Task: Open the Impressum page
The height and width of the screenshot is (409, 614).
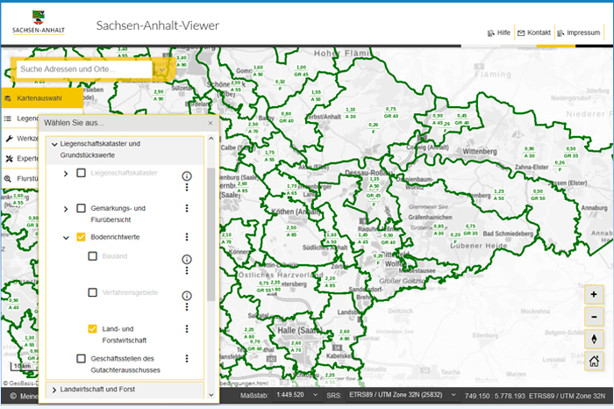Action: tap(578, 32)
